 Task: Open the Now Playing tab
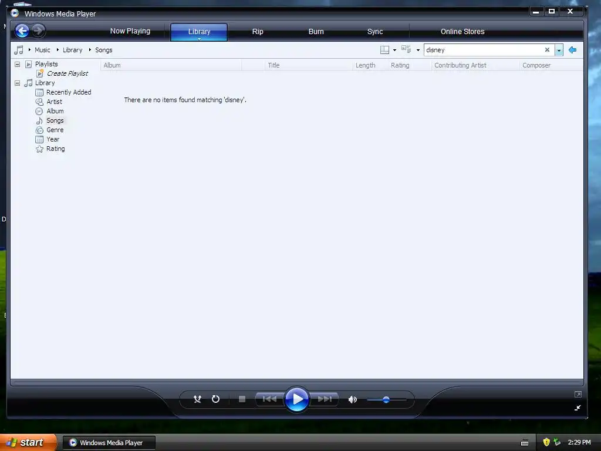(x=130, y=31)
